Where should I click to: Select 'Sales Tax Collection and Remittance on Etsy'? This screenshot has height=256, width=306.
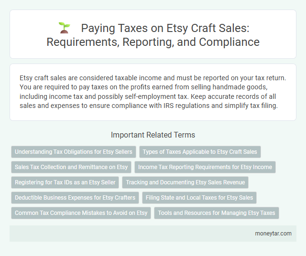click(x=71, y=167)
